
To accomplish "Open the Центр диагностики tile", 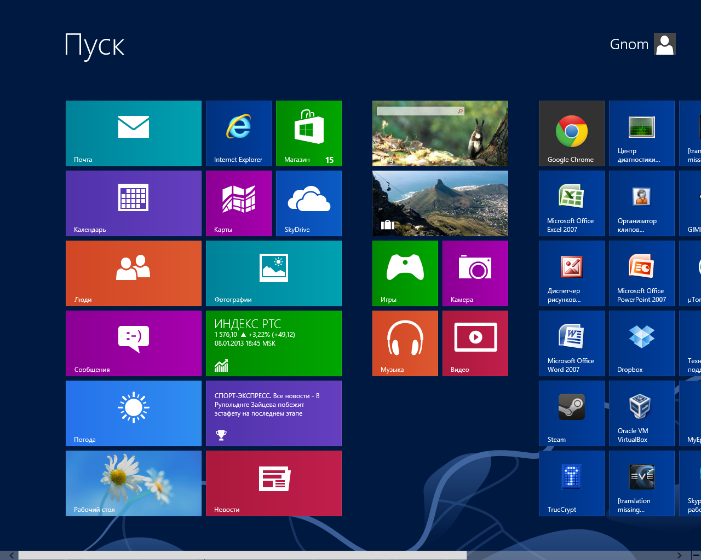I will tap(642, 133).
